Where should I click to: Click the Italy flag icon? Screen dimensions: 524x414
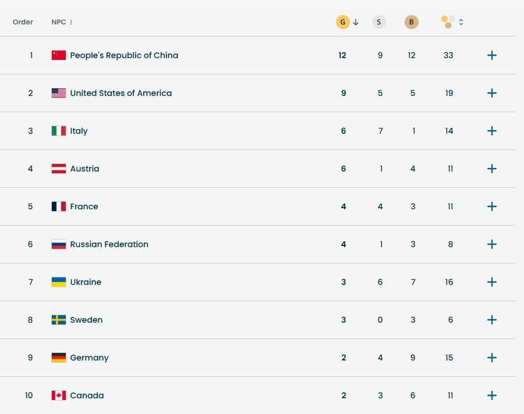pyautogui.click(x=59, y=131)
